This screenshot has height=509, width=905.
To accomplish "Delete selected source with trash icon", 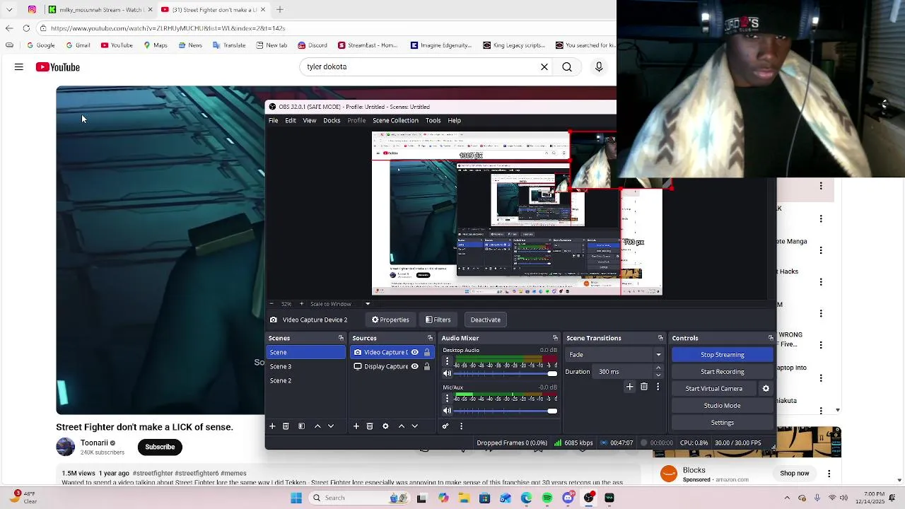I will [370, 426].
